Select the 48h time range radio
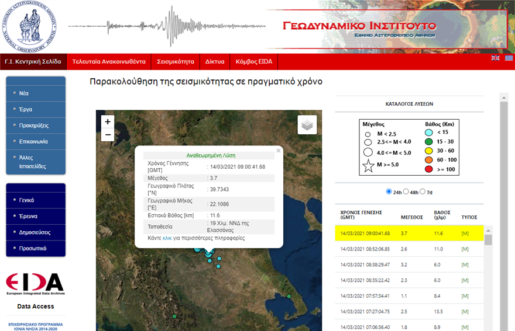 406,191
